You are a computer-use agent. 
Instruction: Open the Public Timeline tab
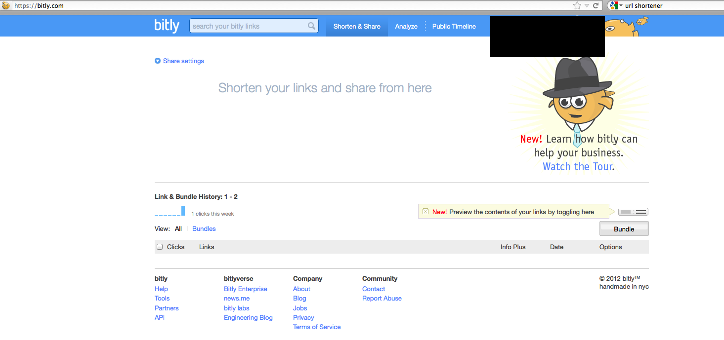(x=454, y=26)
